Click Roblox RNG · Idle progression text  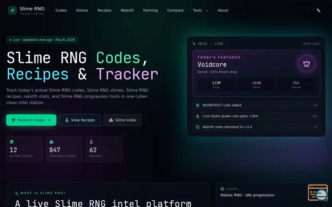click(247, 195)
